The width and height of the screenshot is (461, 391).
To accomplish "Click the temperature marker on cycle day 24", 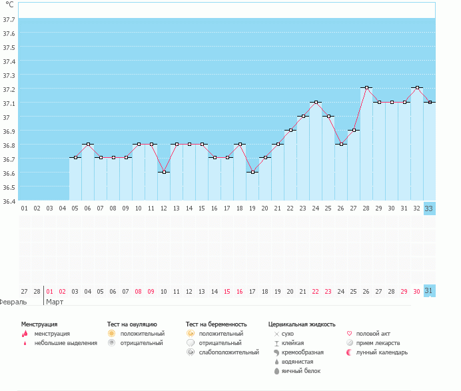I will click(x=316, y=102).
